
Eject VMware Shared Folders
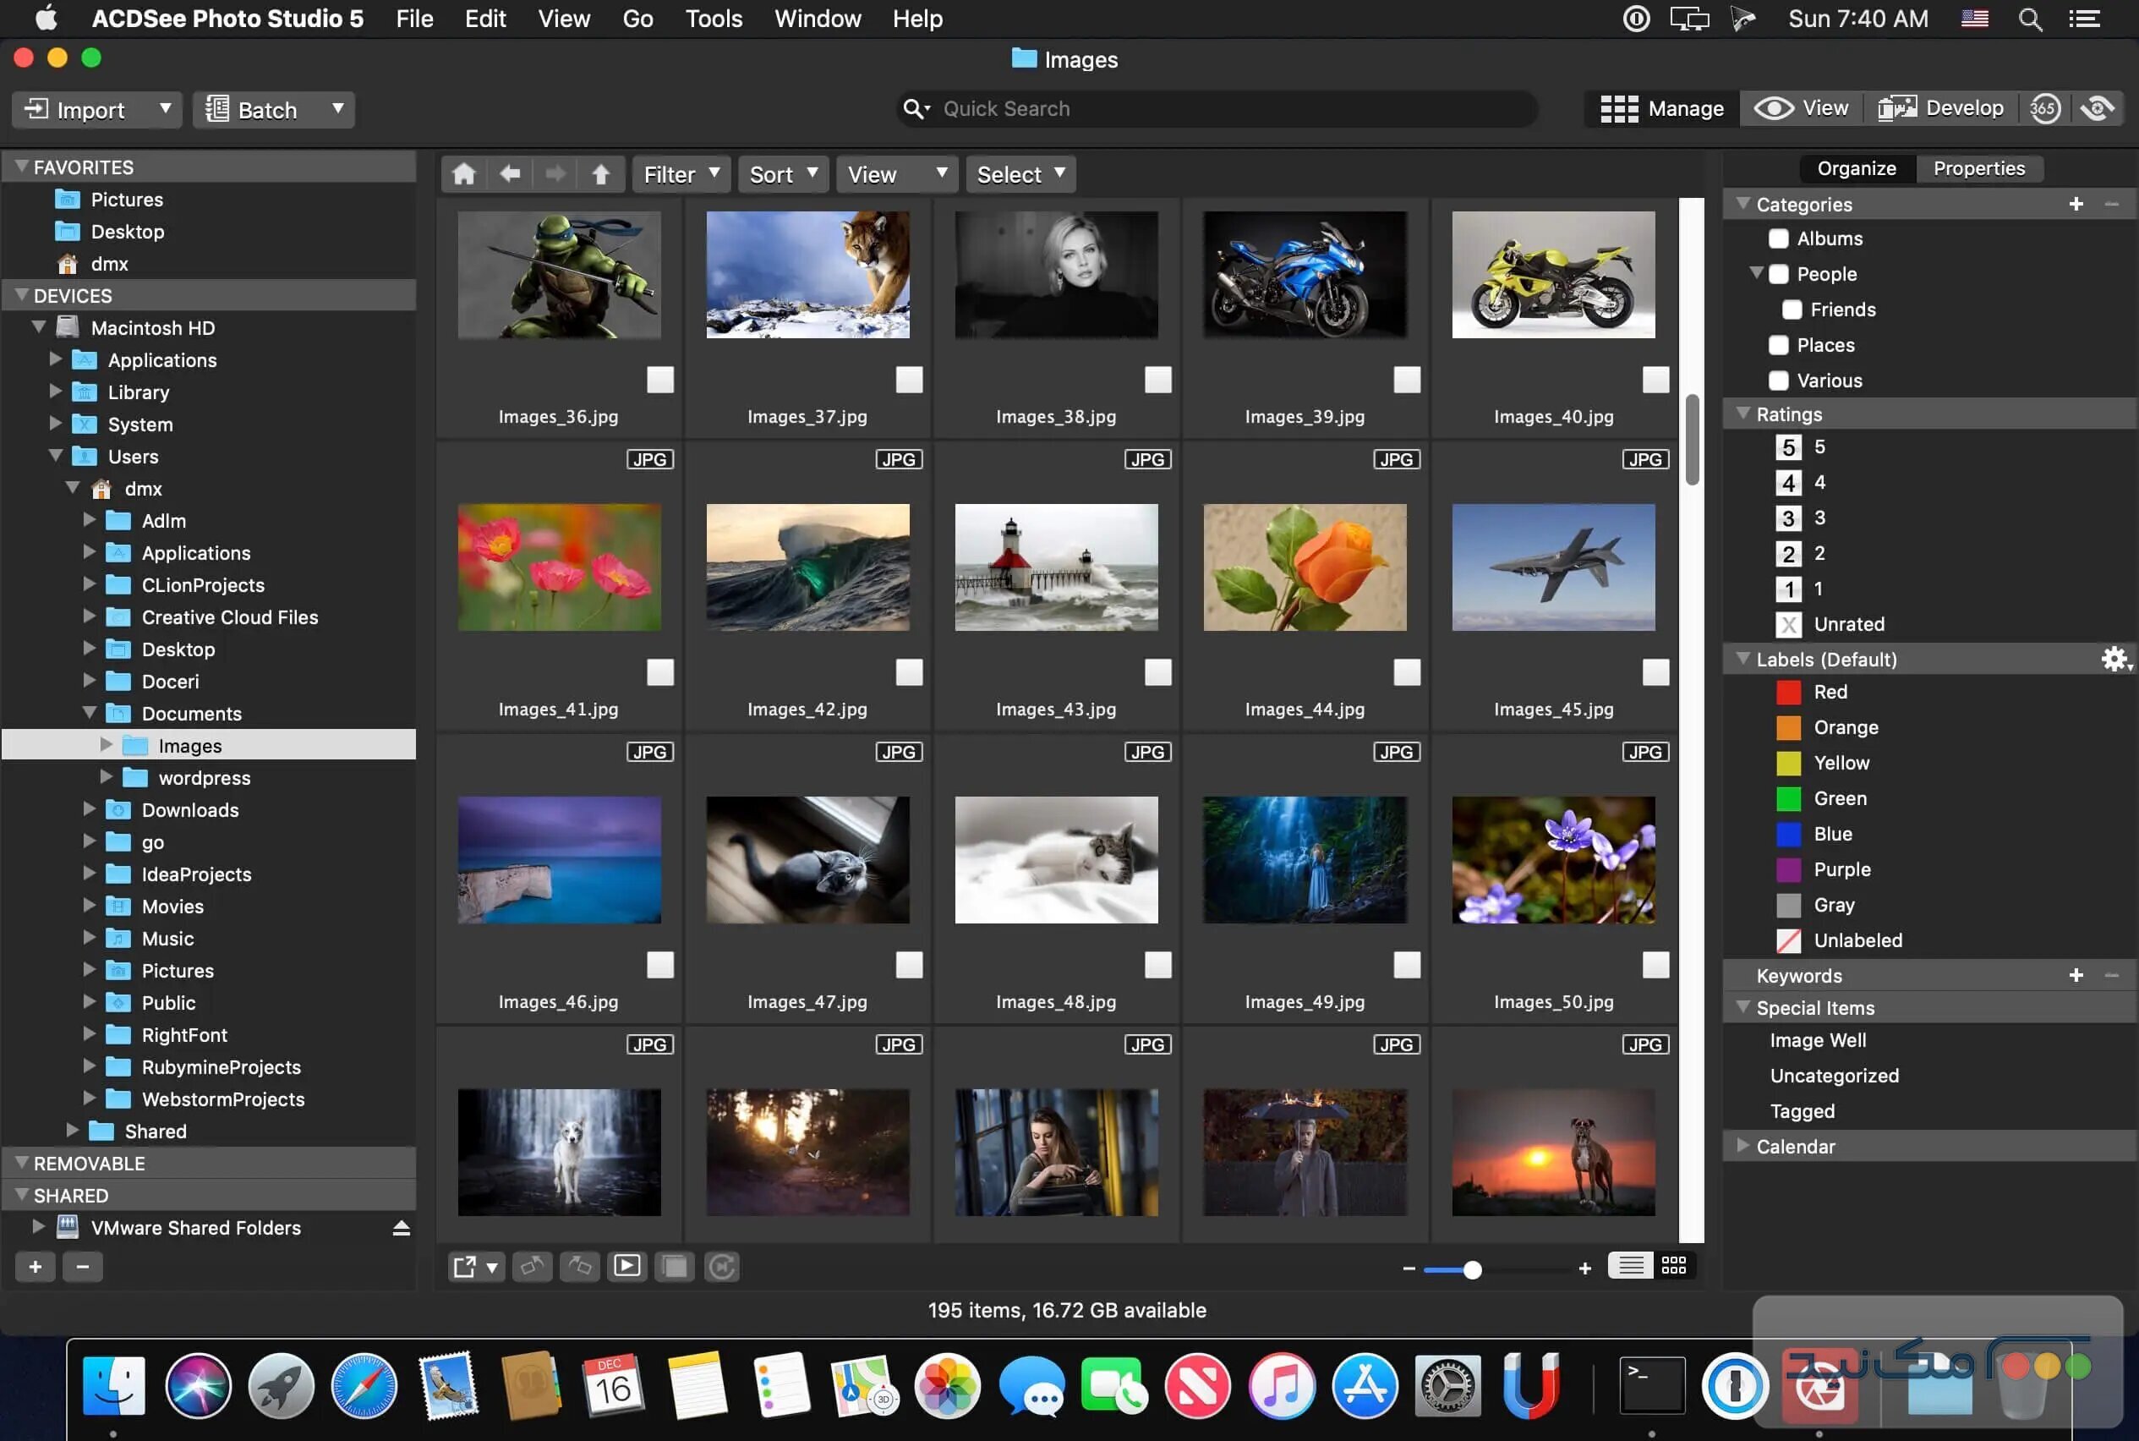tap(401, 1228)
